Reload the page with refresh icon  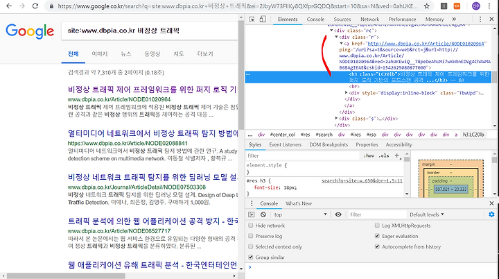pyautogui.click(x=35, y=6)
